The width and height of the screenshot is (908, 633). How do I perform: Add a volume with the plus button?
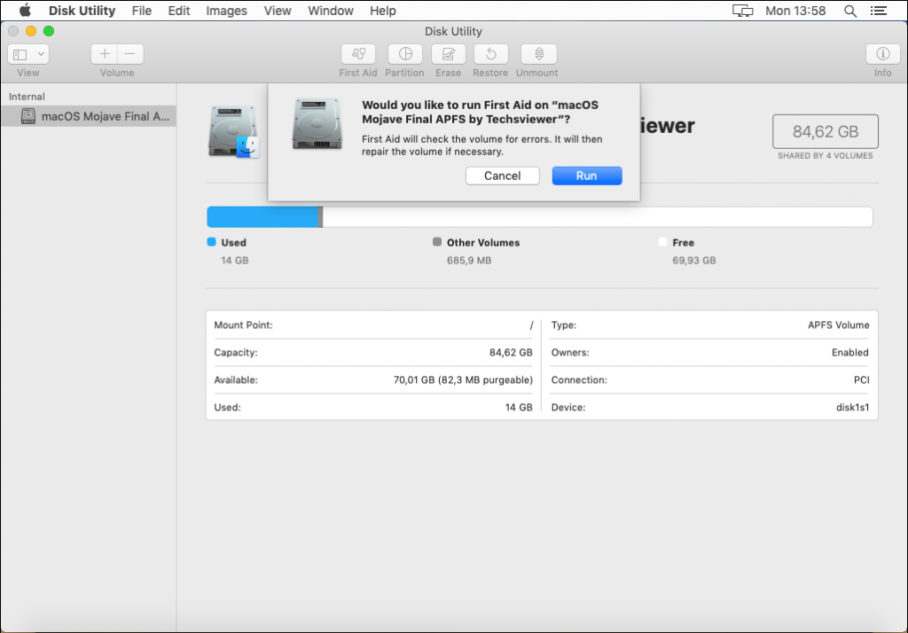pos(105,54)
